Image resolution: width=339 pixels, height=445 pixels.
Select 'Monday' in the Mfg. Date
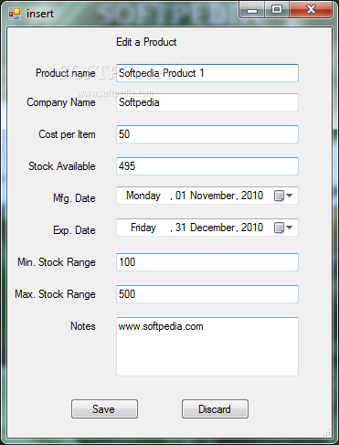click(143, 196)
